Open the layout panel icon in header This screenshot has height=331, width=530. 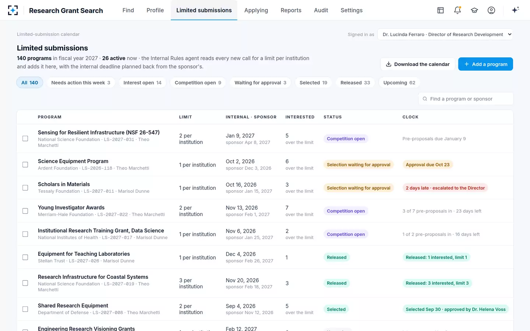tap(441, 10)
